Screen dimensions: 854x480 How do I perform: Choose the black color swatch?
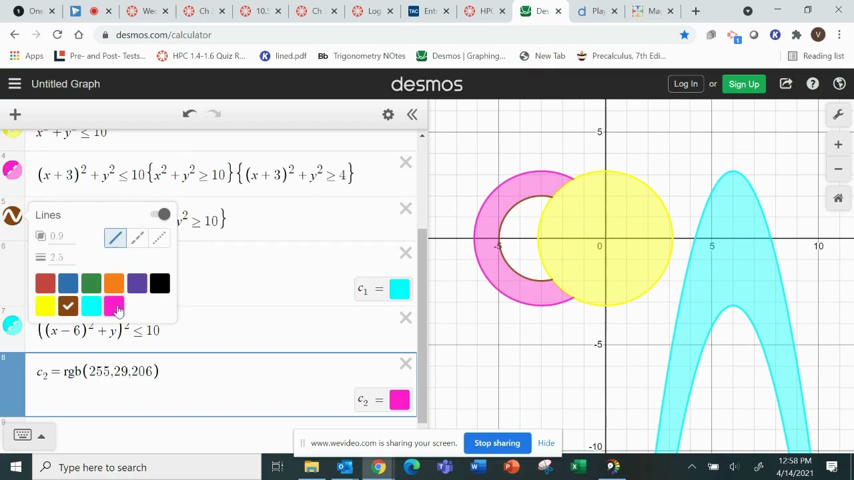[x=160, y=283]
